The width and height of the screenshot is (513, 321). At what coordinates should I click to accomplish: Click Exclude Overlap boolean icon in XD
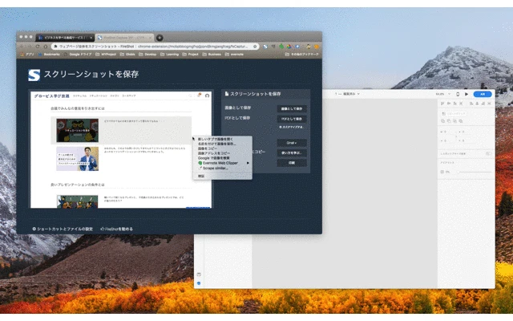click(461, 121)
